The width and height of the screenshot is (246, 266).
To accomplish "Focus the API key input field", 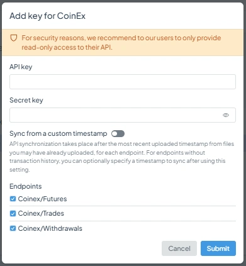I will (x=123, y=82).
